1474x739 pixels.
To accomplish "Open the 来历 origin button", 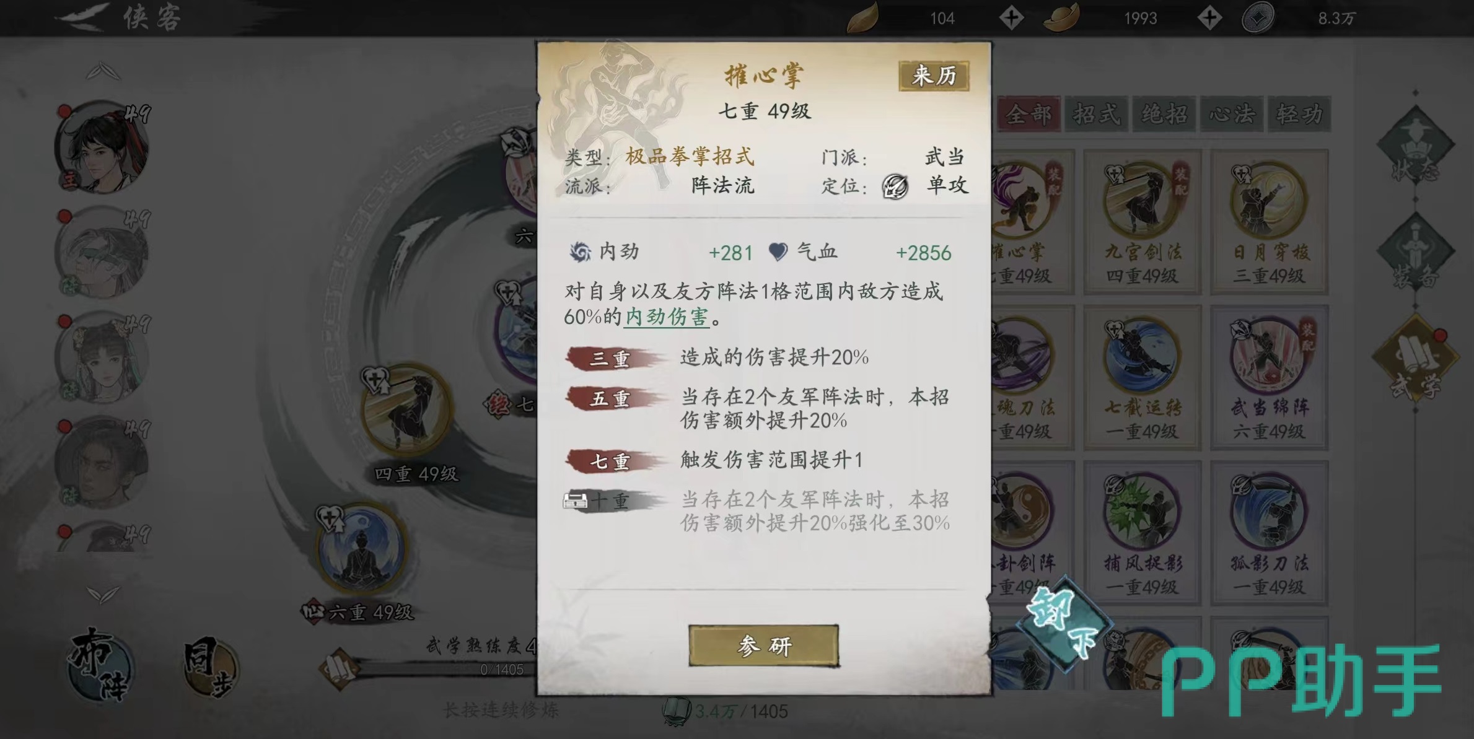I will coord(934,76).
